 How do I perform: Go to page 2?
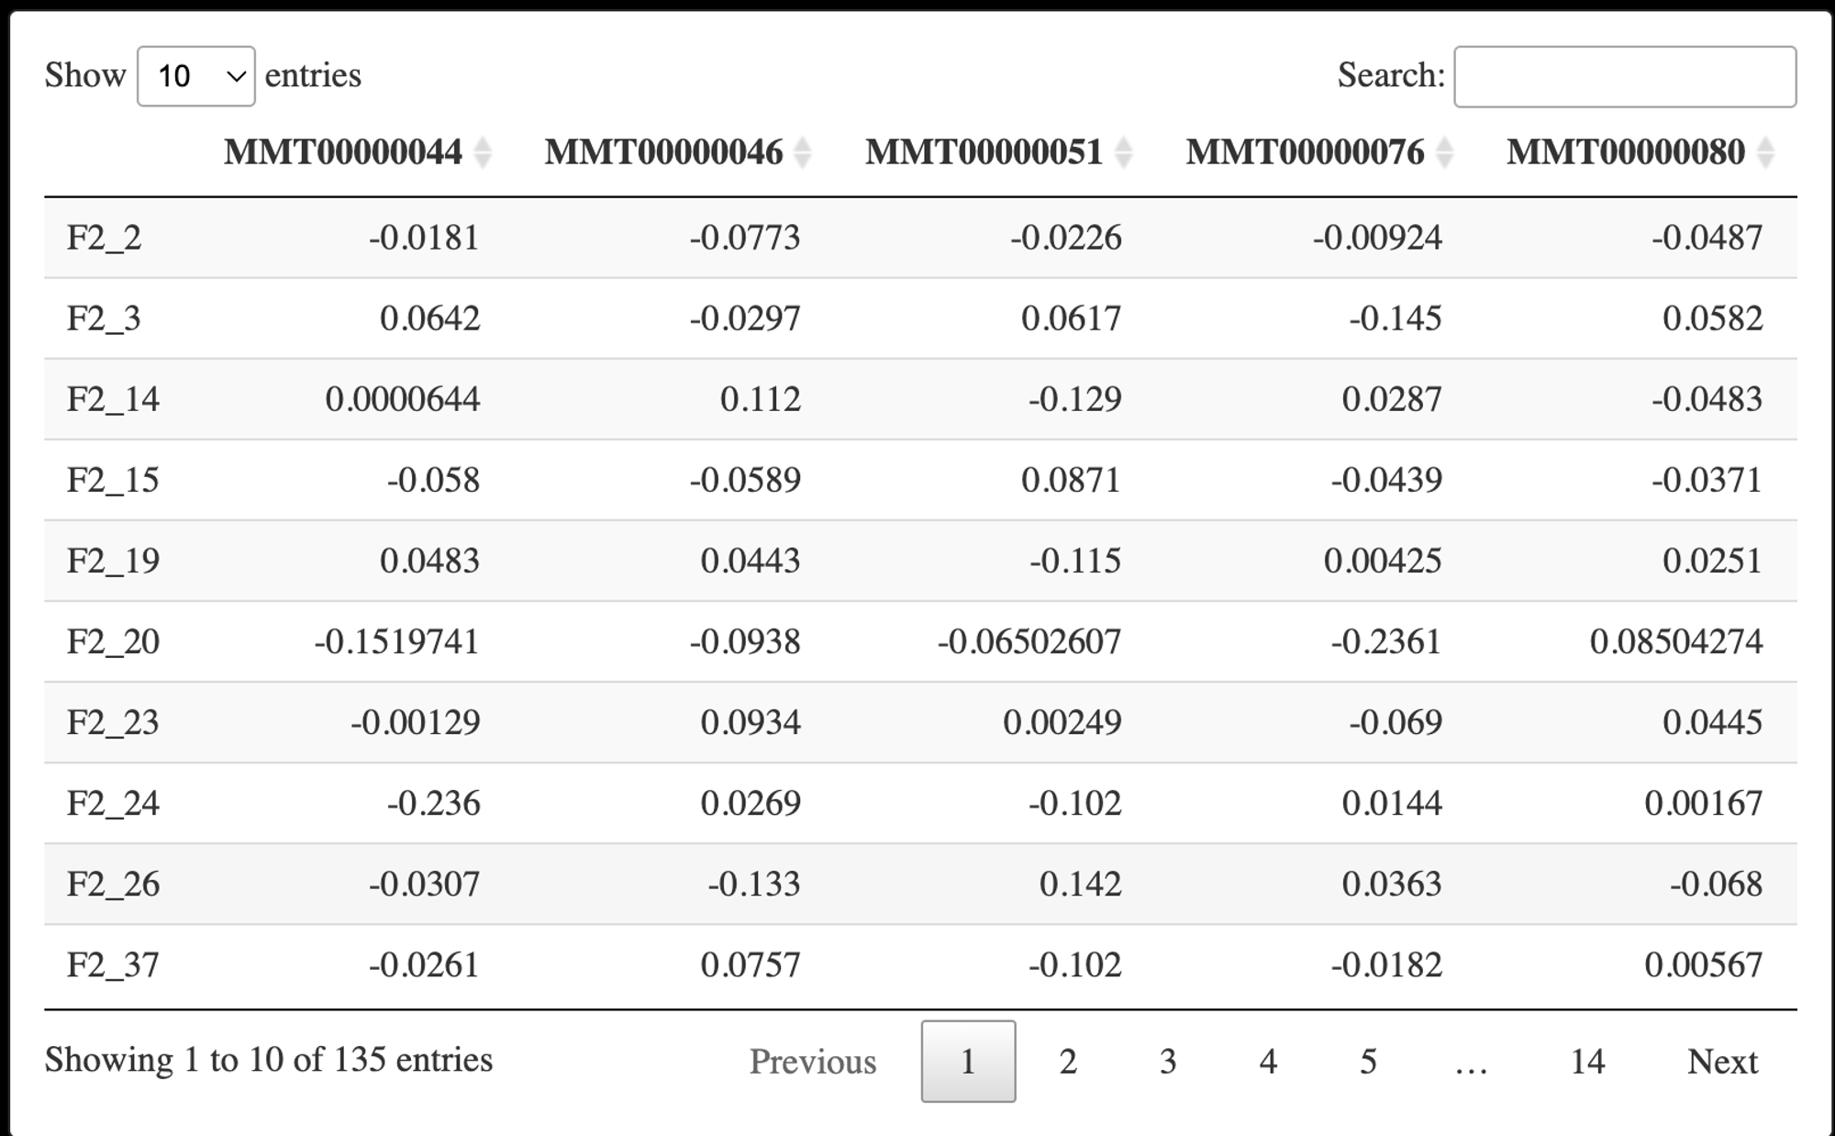1068,1061
